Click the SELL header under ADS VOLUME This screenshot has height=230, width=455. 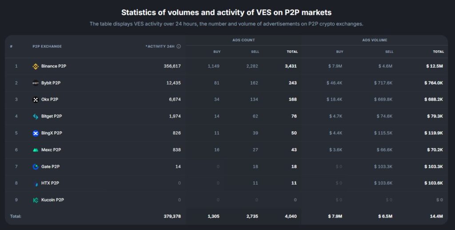389,52
